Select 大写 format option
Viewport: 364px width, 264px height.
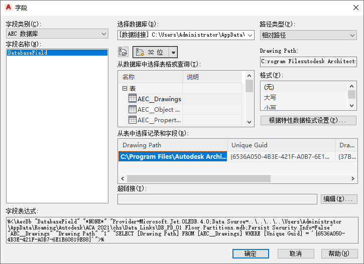(x=304, y=98)
